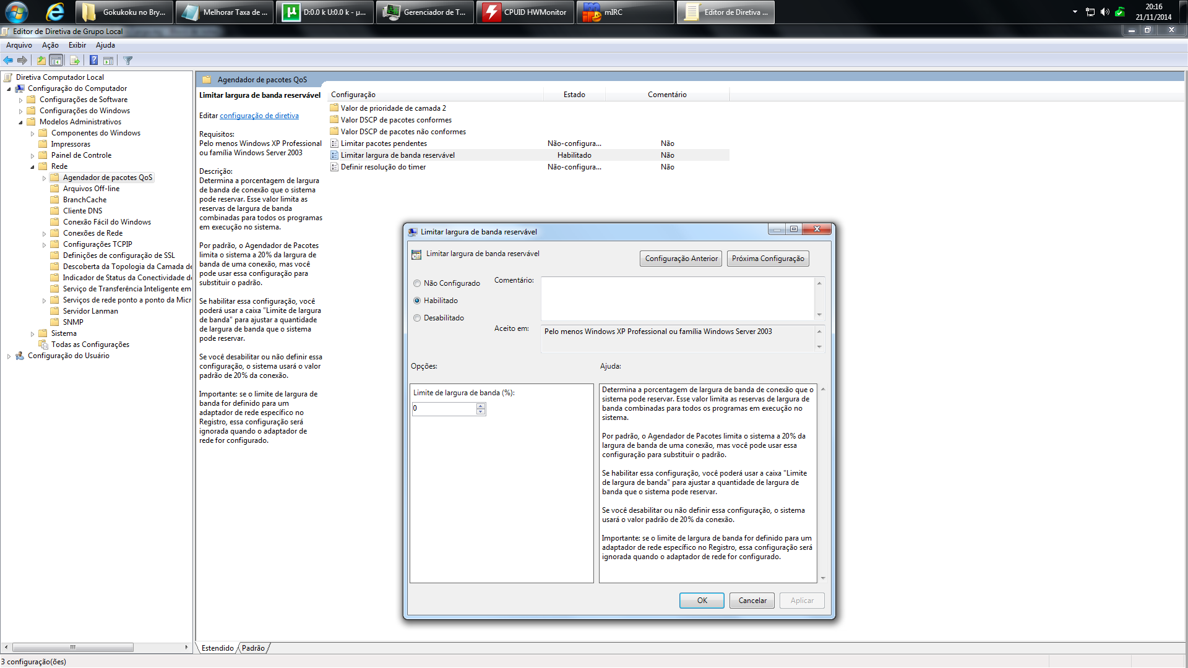Go up one level with folder-arrow icon
The width and height of the screenshot is (1188, 668).
[x=41, y=61]
